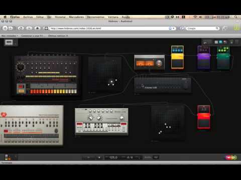Screen dimensions: 241x180
Task: Open the Firefox application menu
Action: pyautogui.click(x=15, y=17)
